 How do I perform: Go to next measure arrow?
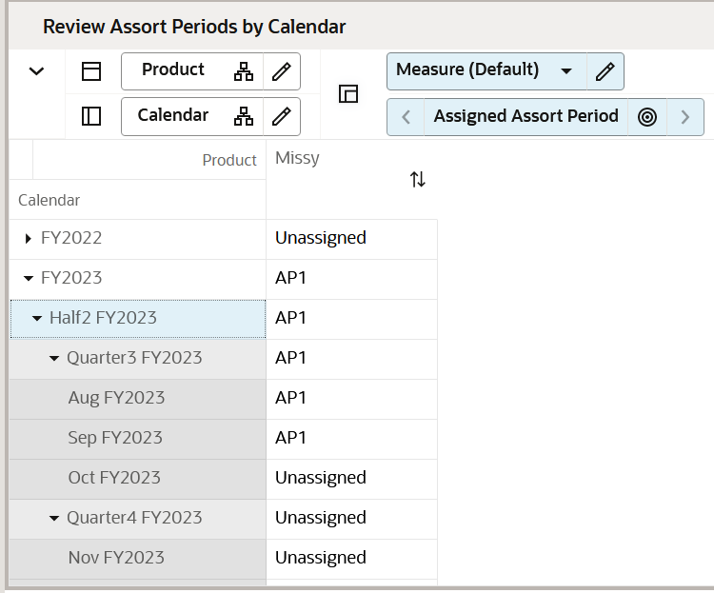pos(685,117)
